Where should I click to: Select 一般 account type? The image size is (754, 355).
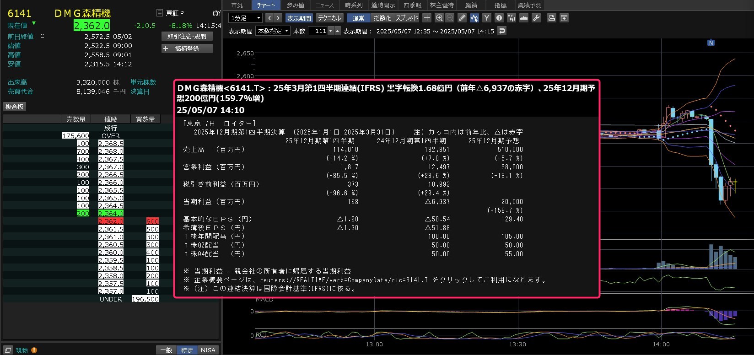pyautogui.click(x=166, y=350)
